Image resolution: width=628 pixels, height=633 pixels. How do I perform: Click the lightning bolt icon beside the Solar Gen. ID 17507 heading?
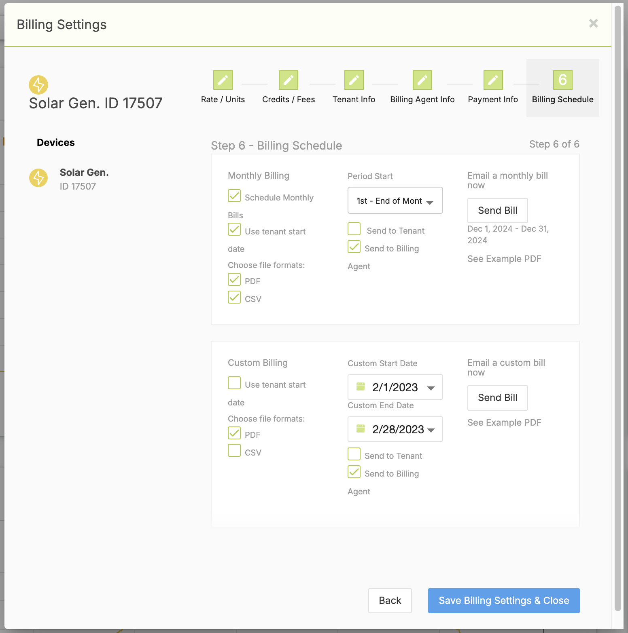tap(38, 85)
